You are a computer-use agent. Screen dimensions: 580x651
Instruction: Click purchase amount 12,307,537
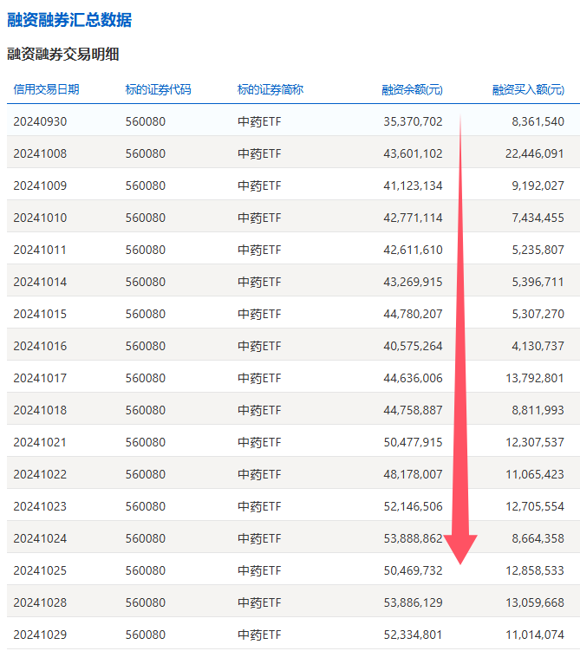tap(535, 442)
